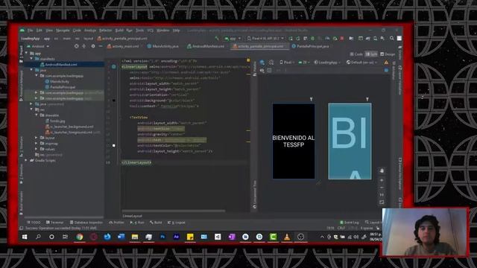The width and height of the screenshot is (477, 268).
Task: Open Google Chrome from taskbar
Action: [80, 237]
